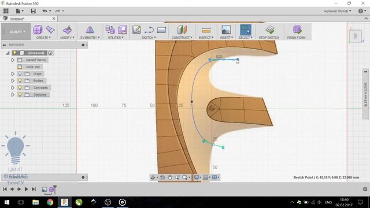The width and height of the screenshot is (370, 208).
Task: Expand the Canvases folder
Action: [13, 88]
